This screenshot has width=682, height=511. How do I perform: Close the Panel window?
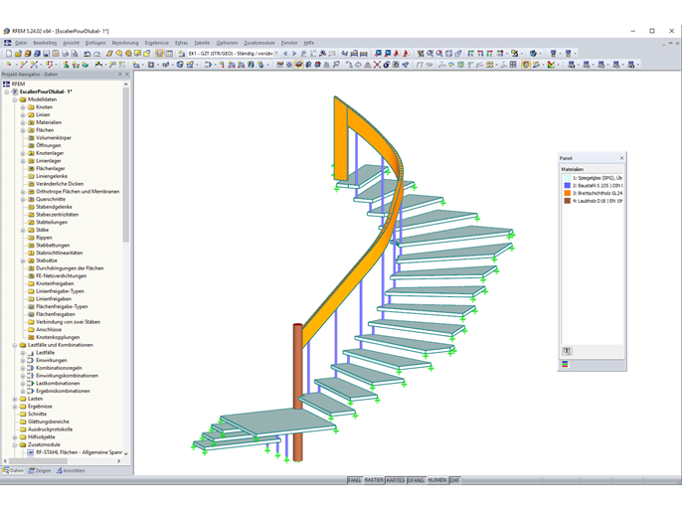621,158
